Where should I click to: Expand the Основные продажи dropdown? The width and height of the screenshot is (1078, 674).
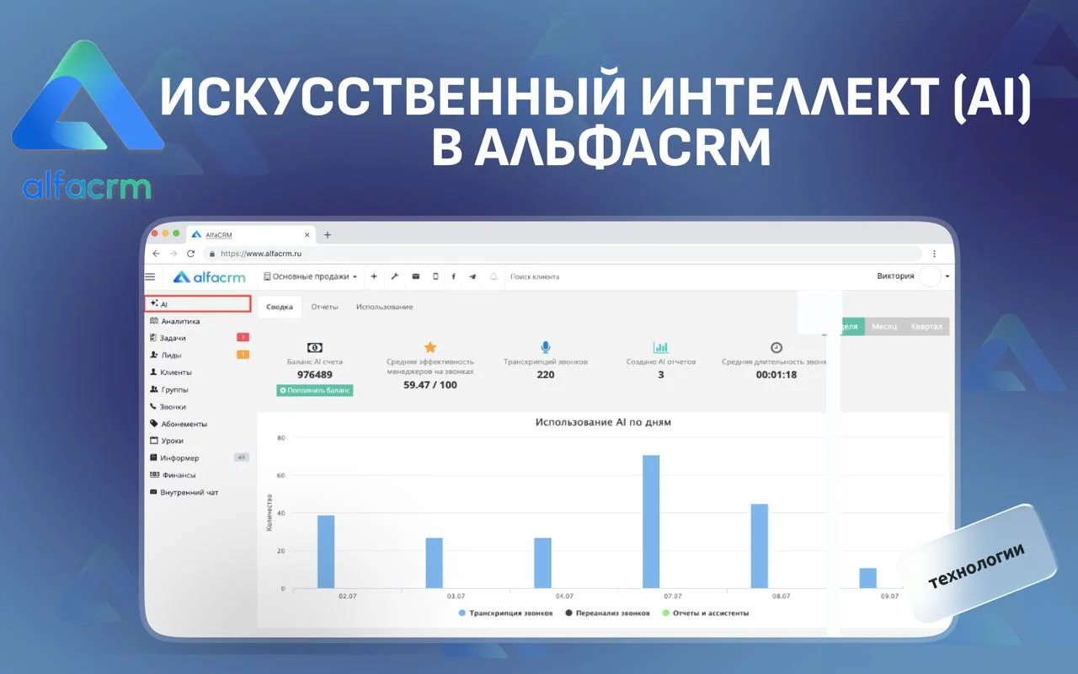click(x=311, y=276)
